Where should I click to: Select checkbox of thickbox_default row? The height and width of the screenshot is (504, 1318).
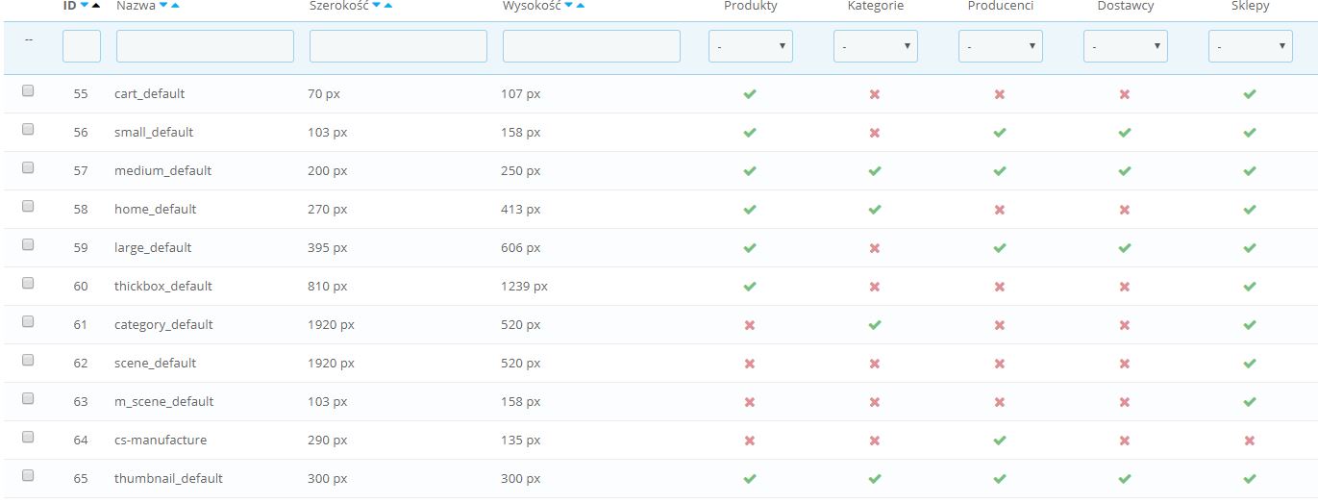[x=28, y=283]
